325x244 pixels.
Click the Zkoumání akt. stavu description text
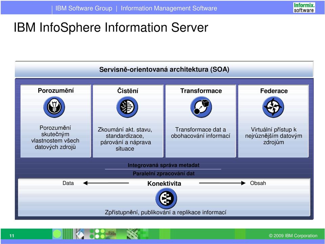tap(125, 139)
